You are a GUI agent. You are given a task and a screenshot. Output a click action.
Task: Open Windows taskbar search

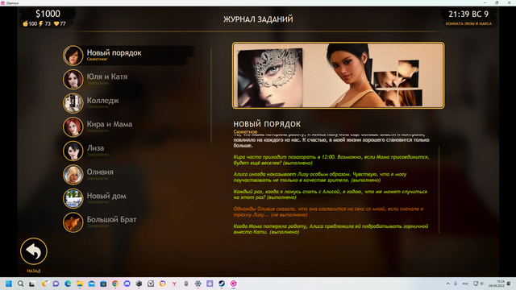(20, 284)
